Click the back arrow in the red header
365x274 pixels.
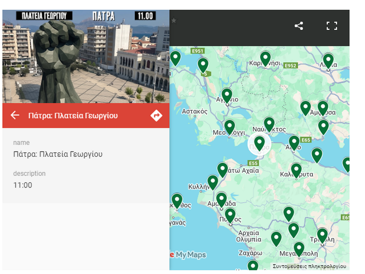[x=15, y=115]
